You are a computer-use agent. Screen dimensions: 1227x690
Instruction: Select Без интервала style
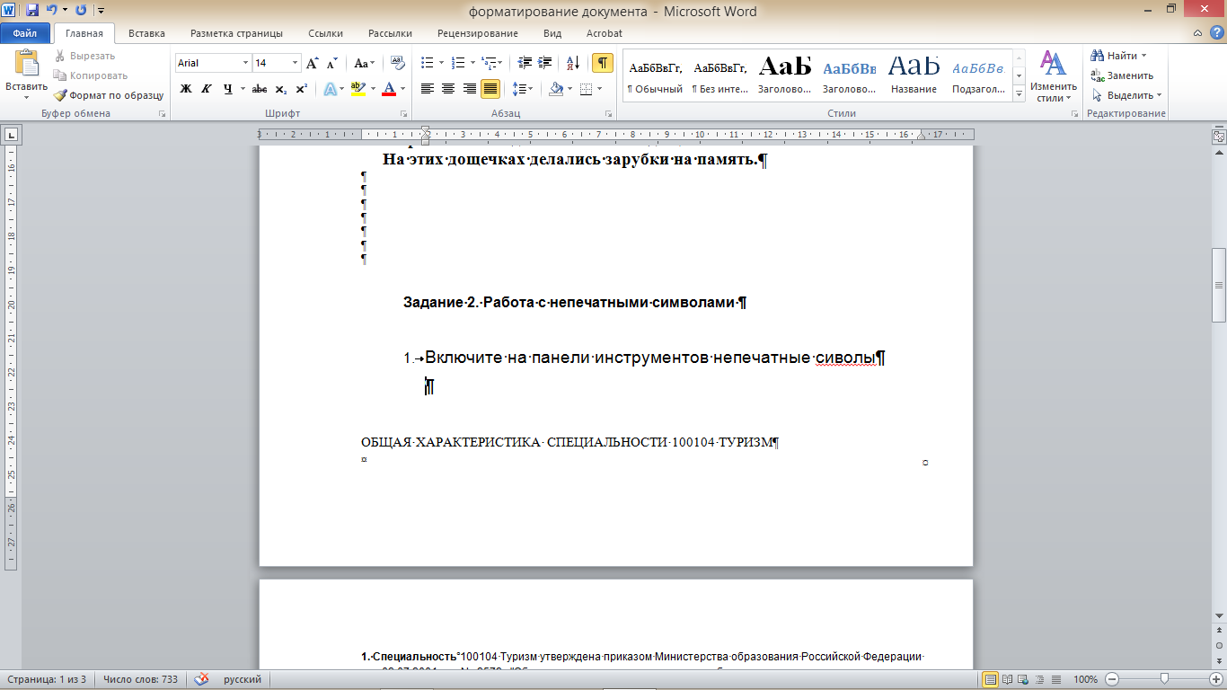click(x=719, y=75)
